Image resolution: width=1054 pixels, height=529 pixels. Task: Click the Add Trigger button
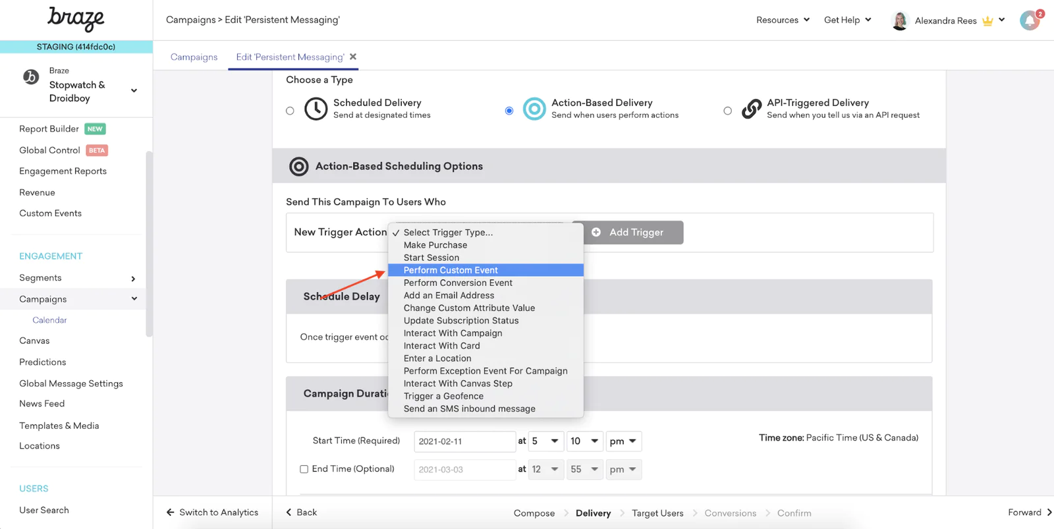coord(628,232)
